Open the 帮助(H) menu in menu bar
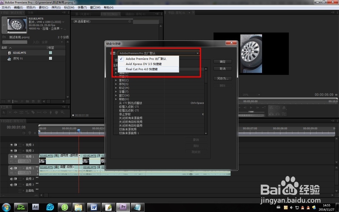 [108, 7]
